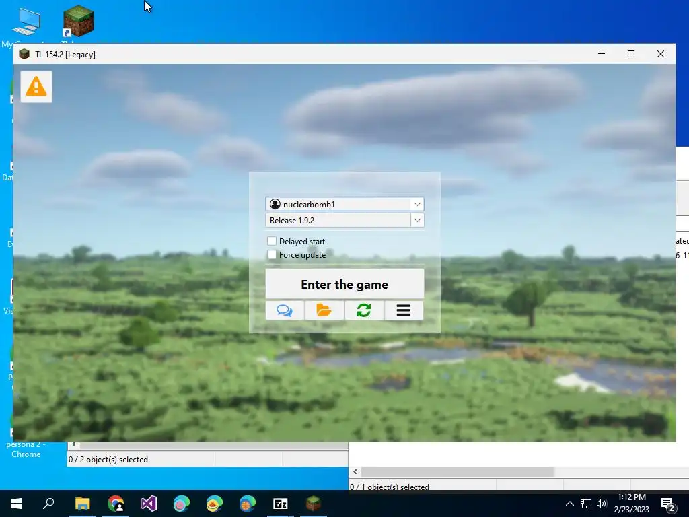
Task: Click the user avatar icon next to nuclearbomb1
Action: pos(275,204)
